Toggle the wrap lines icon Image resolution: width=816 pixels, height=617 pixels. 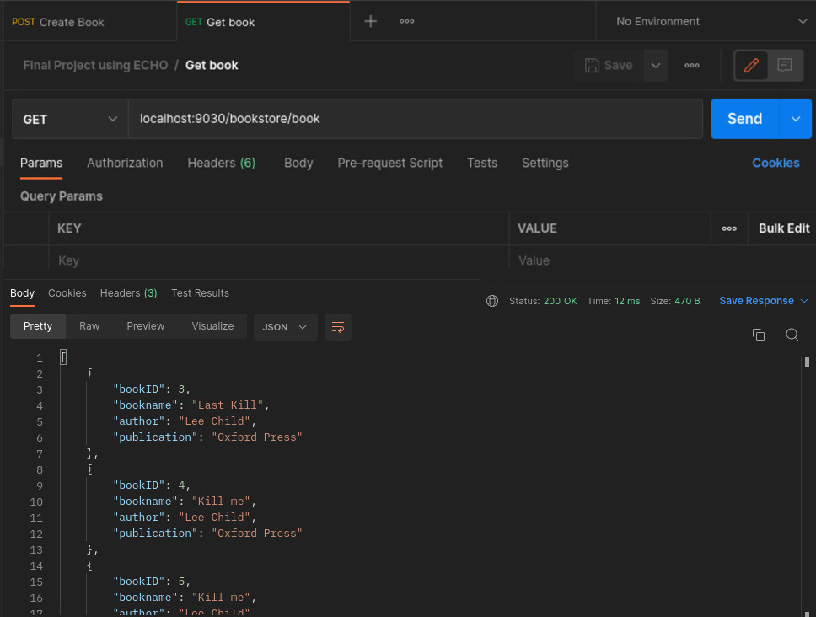pos(338,327)
